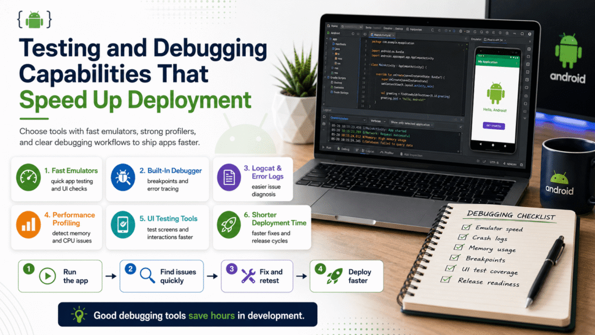595x335 pixels.
Task: Collapse the app folder in the project tree
Action: [327, 38]
